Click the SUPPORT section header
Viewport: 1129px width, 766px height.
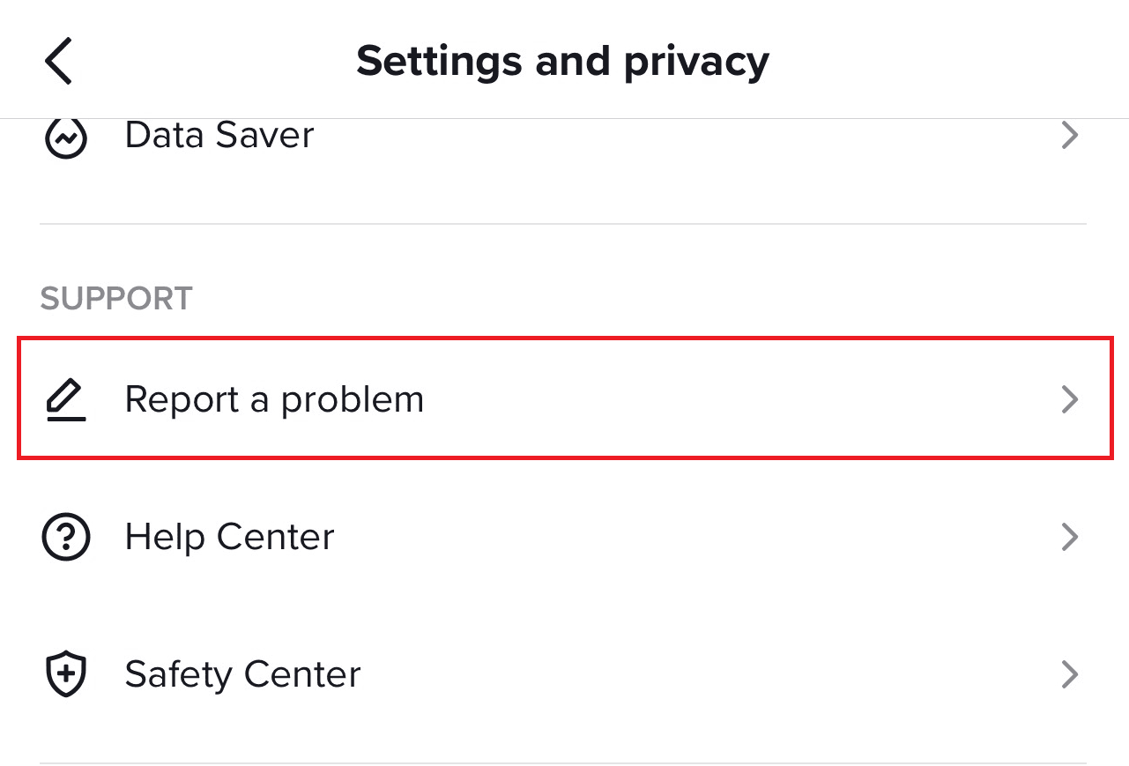tap(116, 299)
